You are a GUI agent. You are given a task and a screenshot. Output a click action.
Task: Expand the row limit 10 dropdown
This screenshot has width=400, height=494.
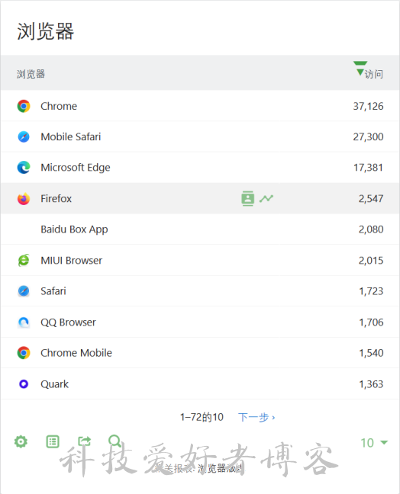click(374, 443)
